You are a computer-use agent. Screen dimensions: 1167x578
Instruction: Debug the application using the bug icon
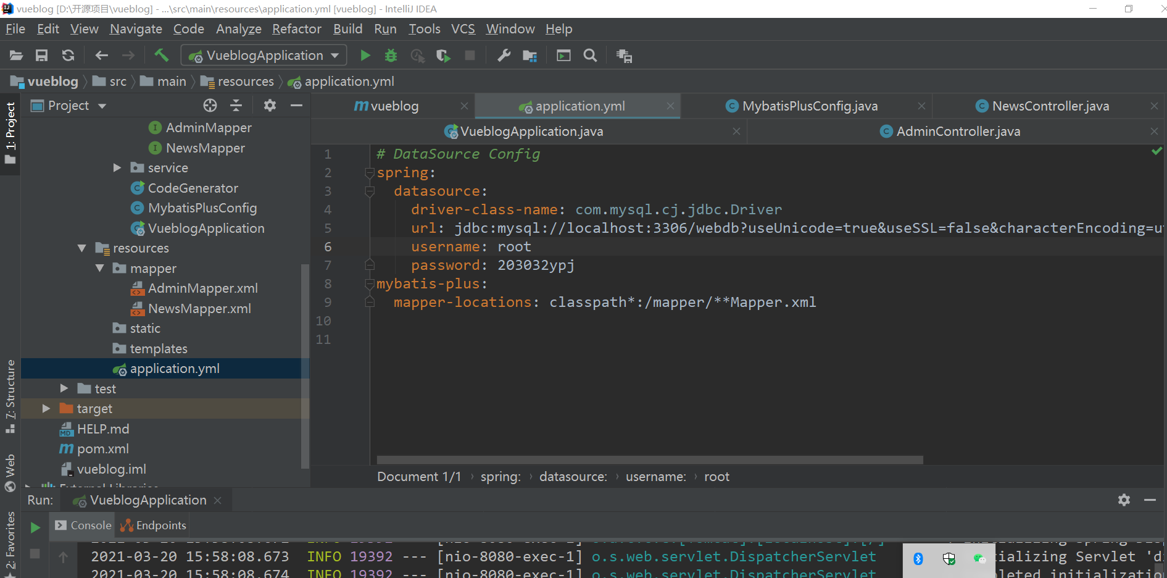click(391, 55)
